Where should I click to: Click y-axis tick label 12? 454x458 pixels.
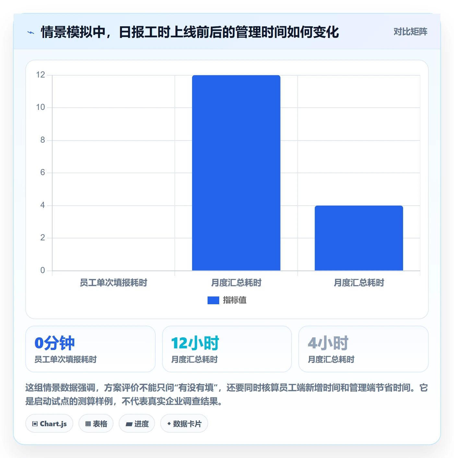[41, 75]
